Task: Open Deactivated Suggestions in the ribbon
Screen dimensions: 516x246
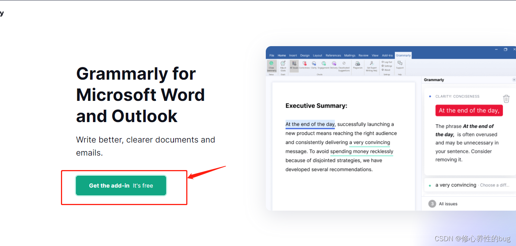Action: [x=344, y=66]
